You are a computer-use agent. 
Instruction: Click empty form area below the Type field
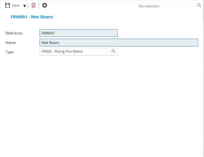pos(102,102)
